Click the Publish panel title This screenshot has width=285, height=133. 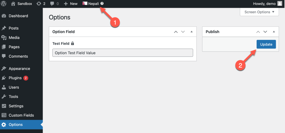pyautogui.click(x=212, y=32)
